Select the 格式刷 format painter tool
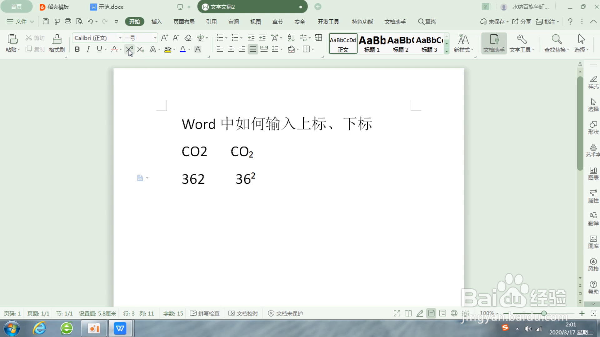 [57, 43]
